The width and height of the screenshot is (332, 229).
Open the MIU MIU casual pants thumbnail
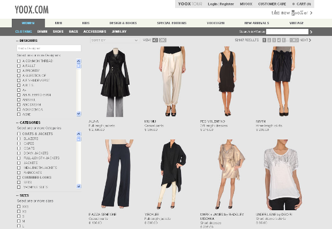point(172,82)
